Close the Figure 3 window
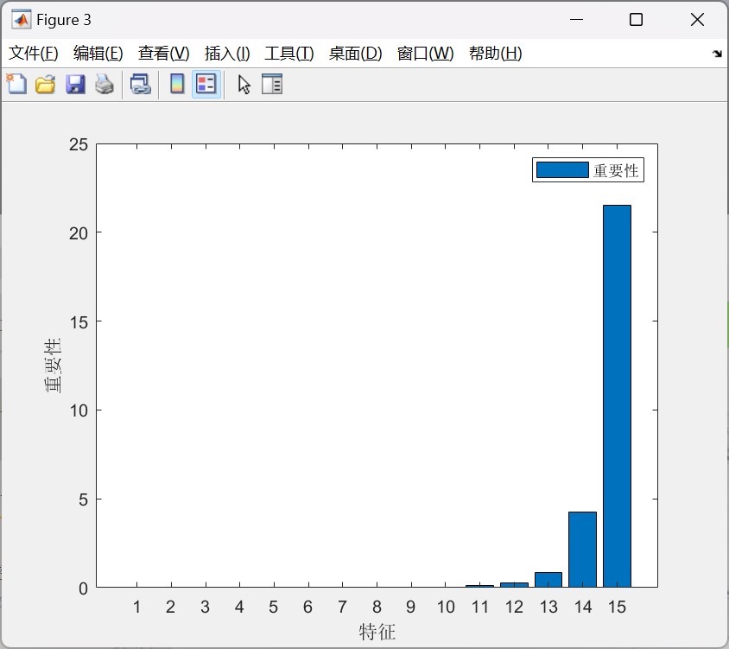 pyautogui.click(x=697, y=20)
